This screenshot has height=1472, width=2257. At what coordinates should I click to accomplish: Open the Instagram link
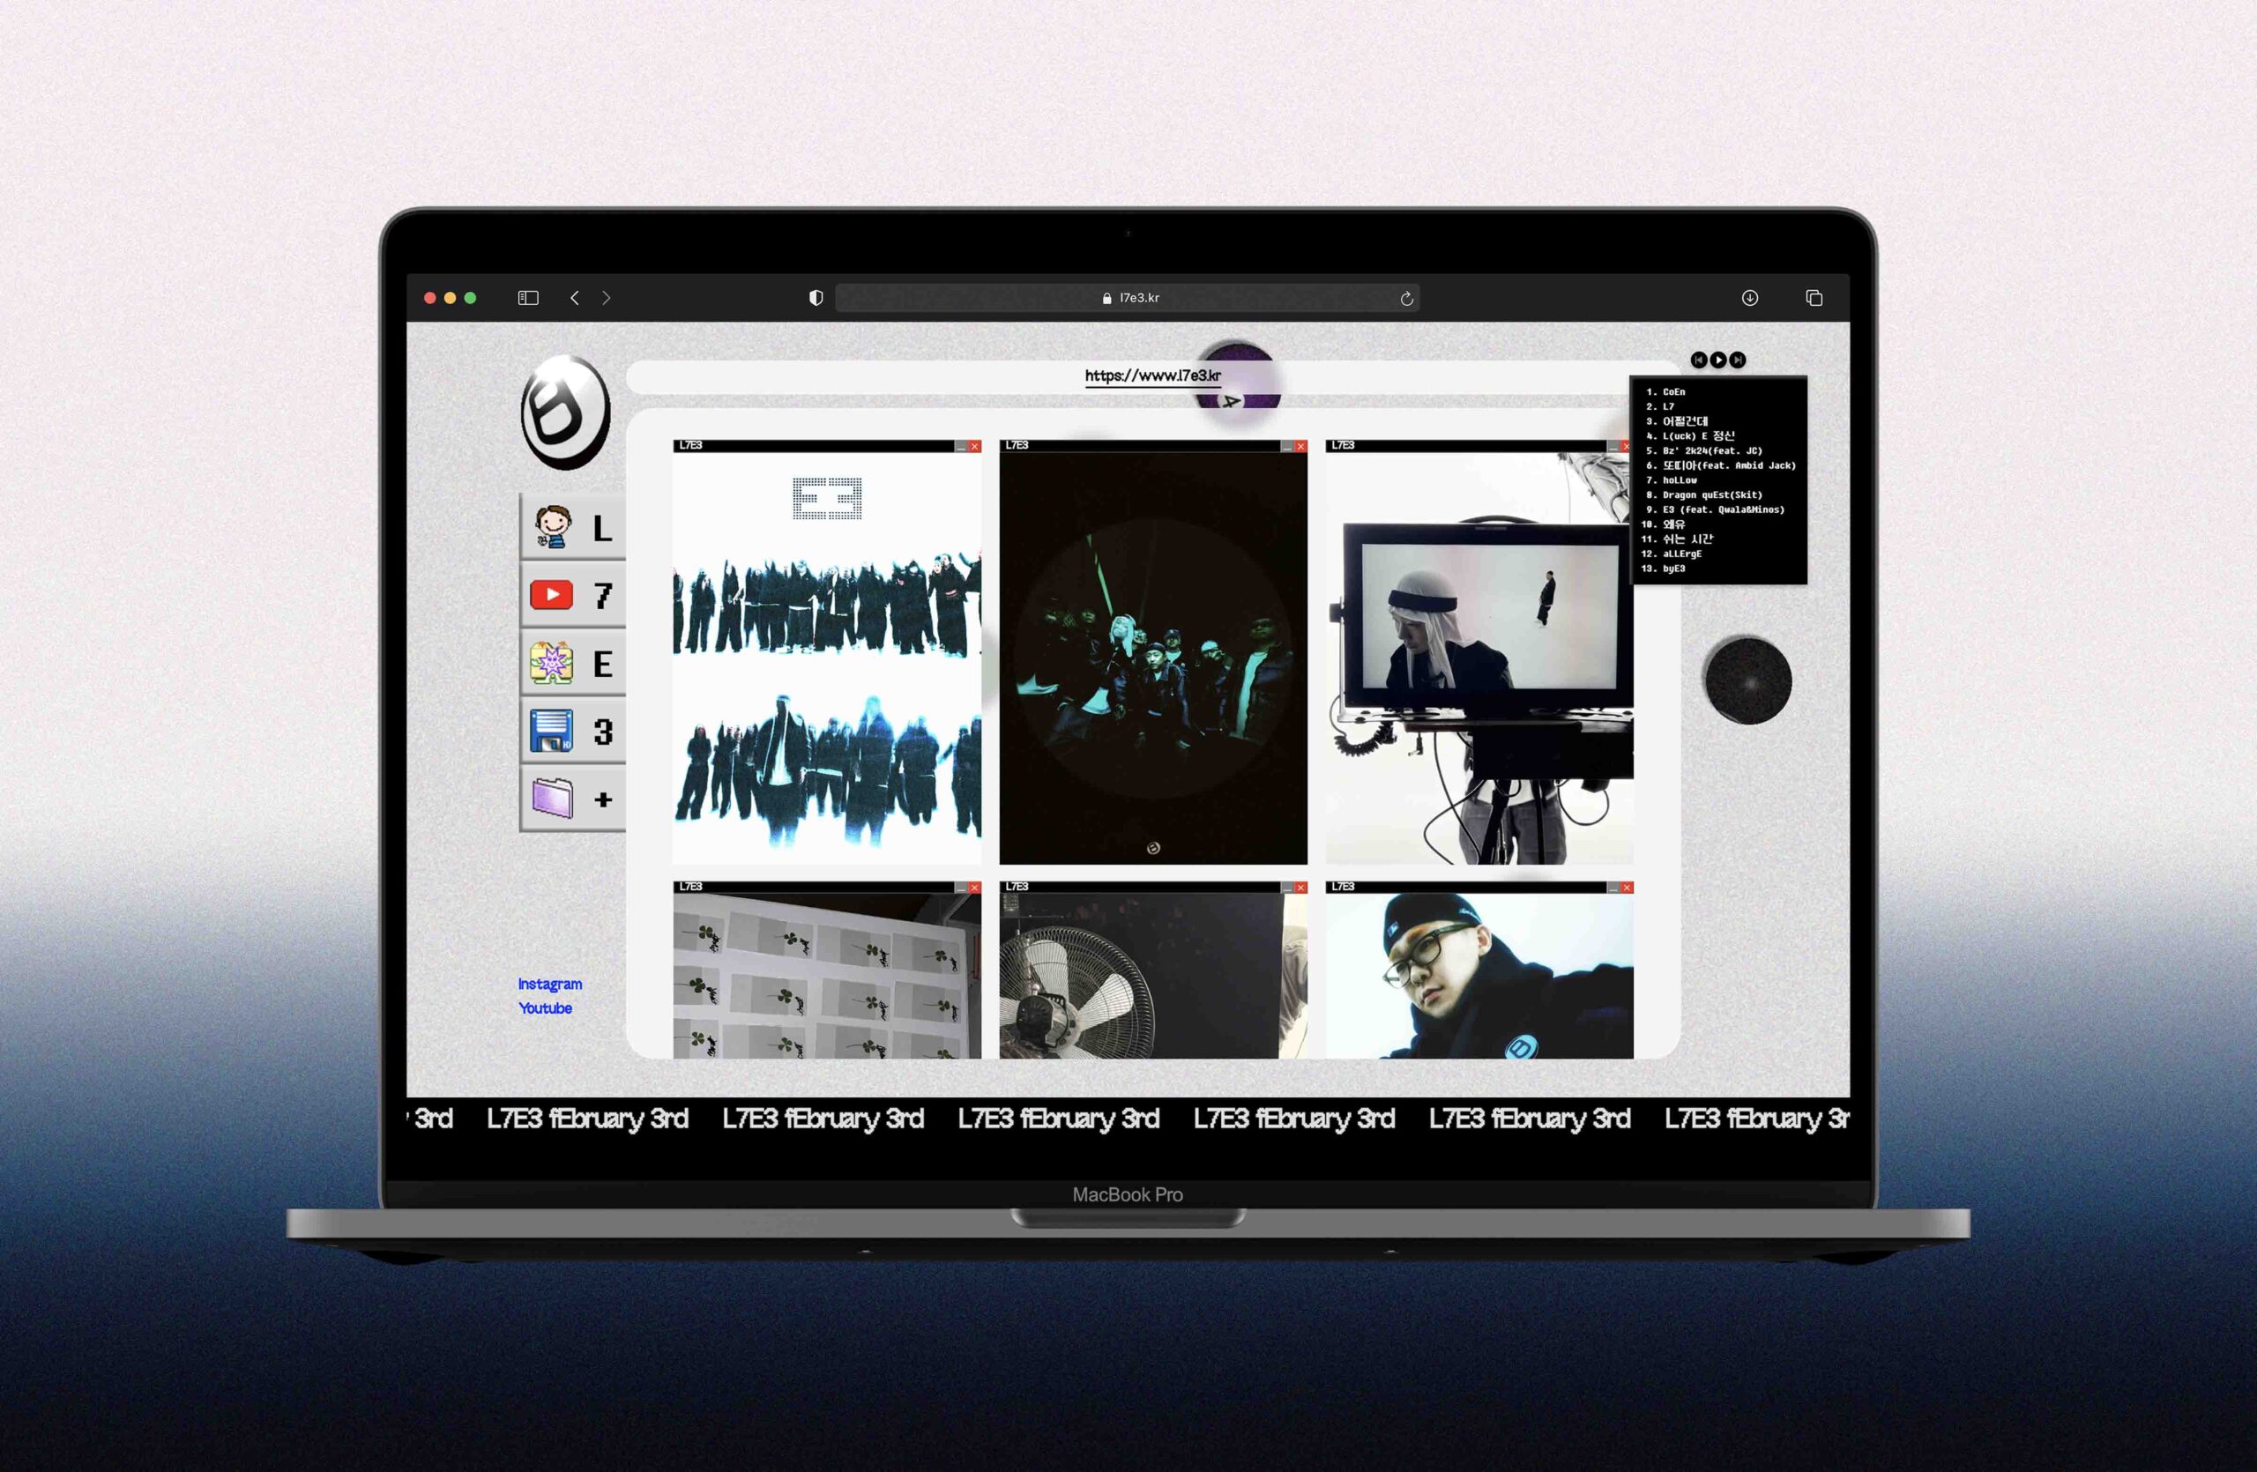pos(550,984)
